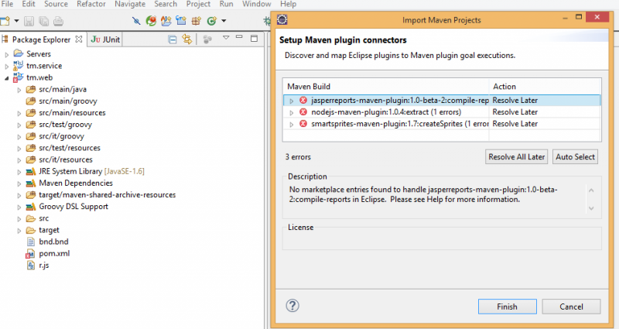Click the Auto Select button
Image resolution: width=619 pixels, height=329 pixels.
coord(575,157)
